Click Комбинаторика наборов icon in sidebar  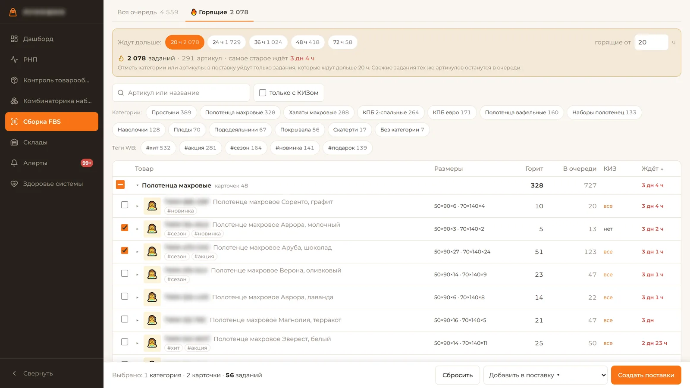click(14, 101)
